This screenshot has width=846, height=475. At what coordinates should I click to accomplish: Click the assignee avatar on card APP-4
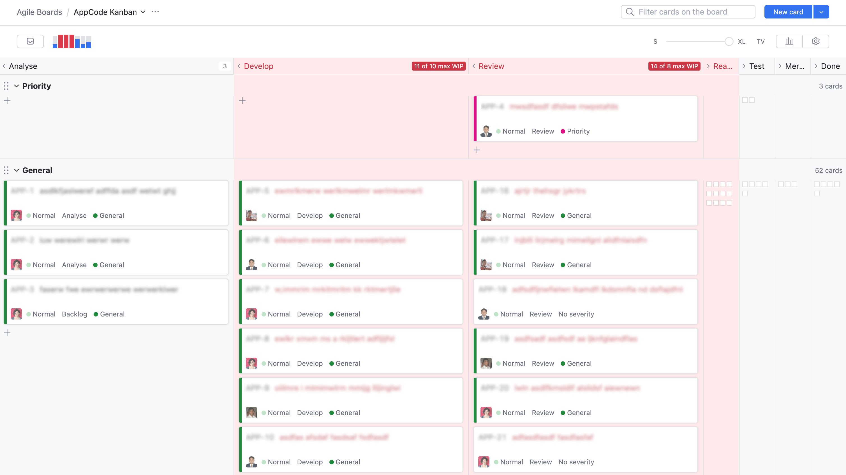(x=486, y=131)
